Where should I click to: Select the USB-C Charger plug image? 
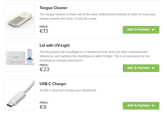(20, 95)
